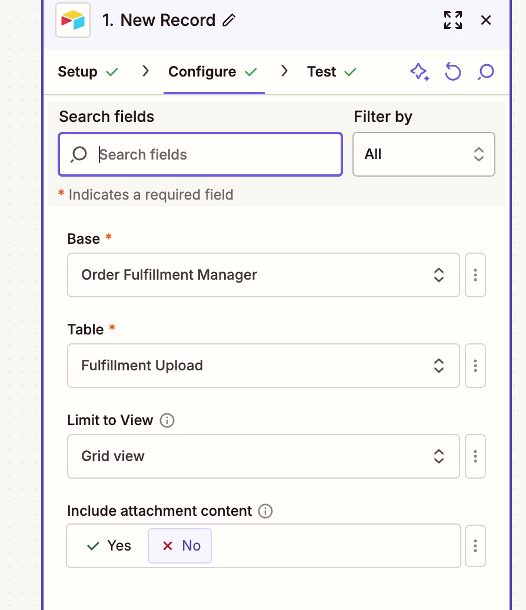Click the pencil icon to rename step

click(229, 21)
